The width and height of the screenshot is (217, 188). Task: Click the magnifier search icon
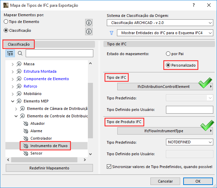point(20,53)
